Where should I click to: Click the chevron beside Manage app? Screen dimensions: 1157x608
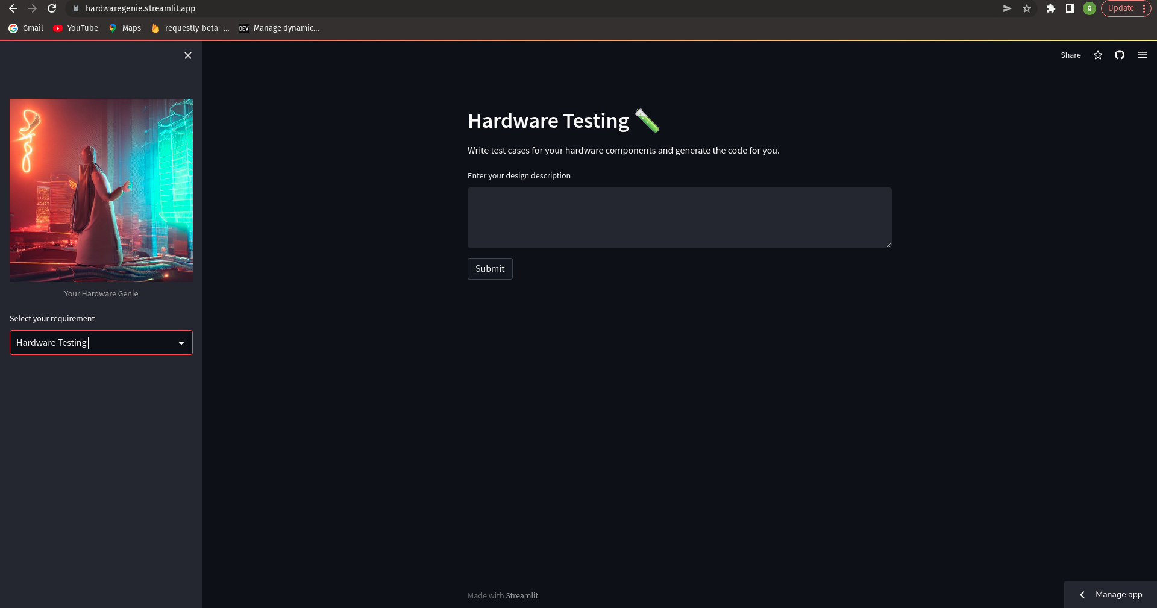coord(1082,595)
